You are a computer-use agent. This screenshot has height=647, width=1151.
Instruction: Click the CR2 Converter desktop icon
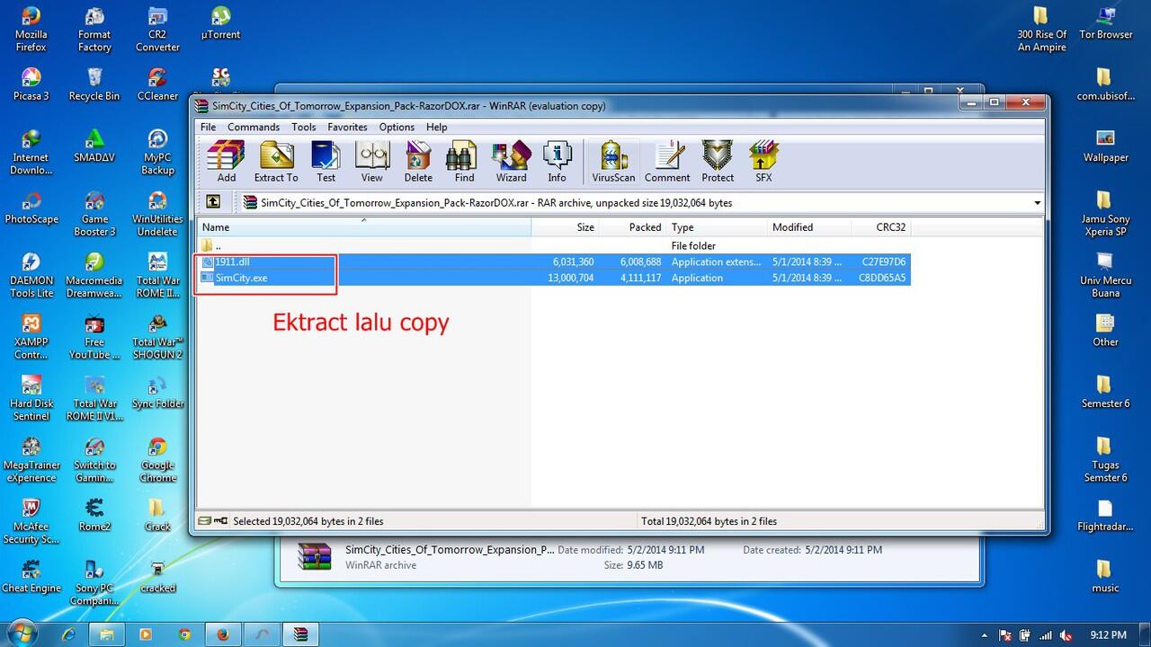tap(157, 30)
